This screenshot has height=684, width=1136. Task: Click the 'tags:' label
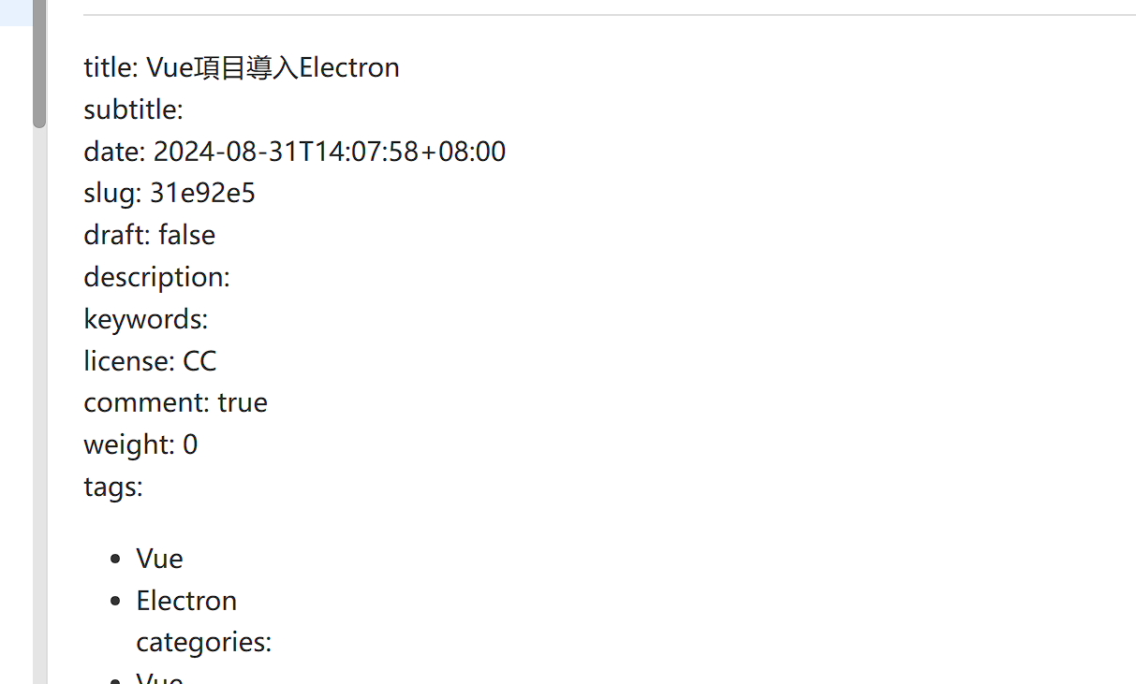click(x=112, y=487)
